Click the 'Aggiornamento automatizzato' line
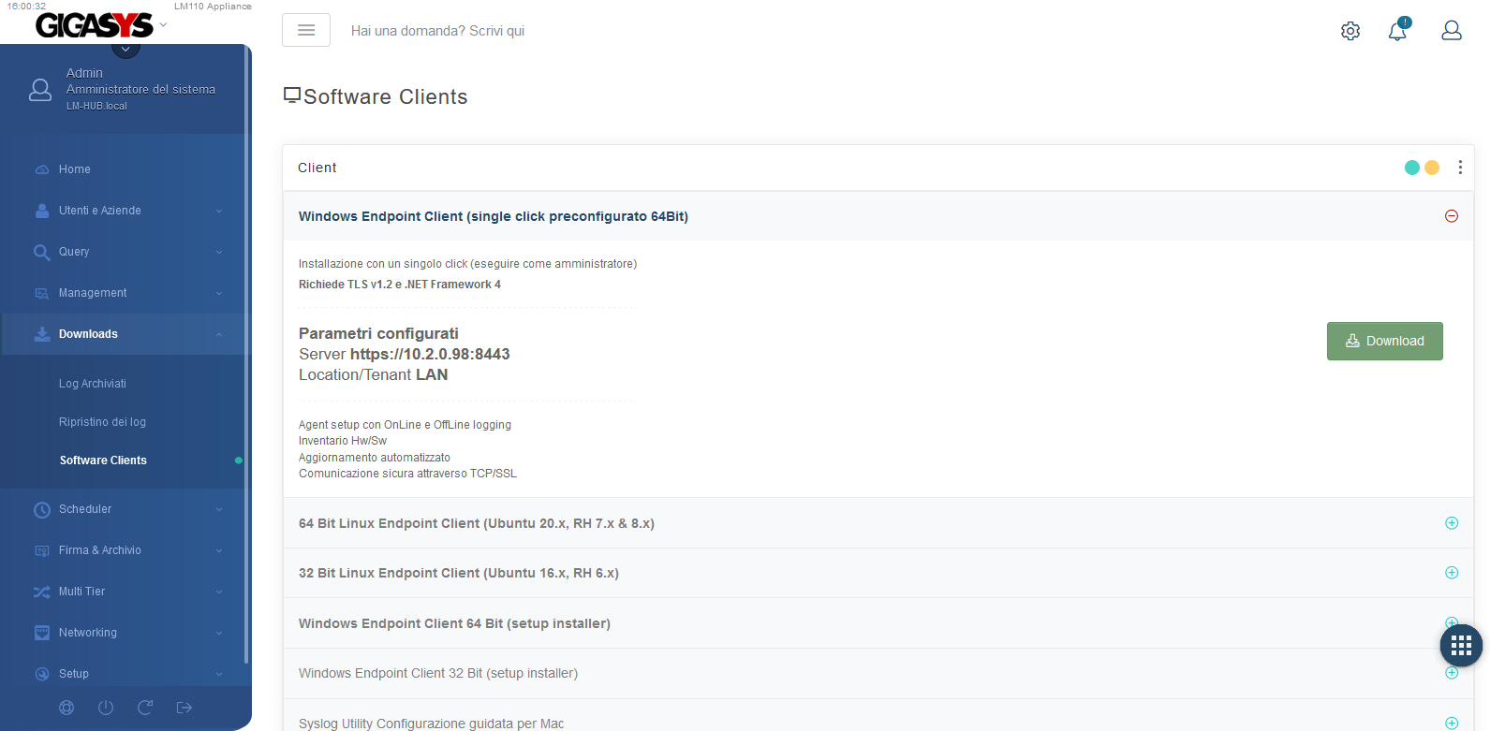The height and width of the screenshot is (731, 1505). [x=375, y=458]
